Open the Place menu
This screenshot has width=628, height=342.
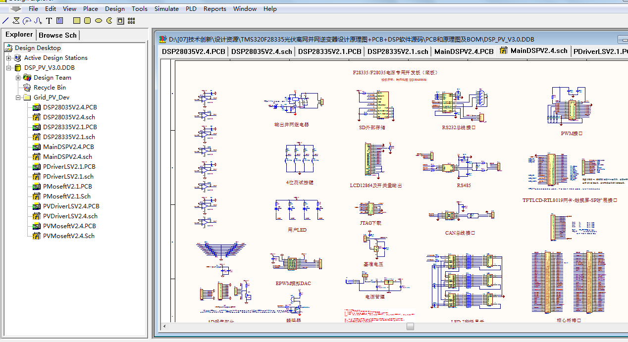pyautogui.click(x=91, y=9)
